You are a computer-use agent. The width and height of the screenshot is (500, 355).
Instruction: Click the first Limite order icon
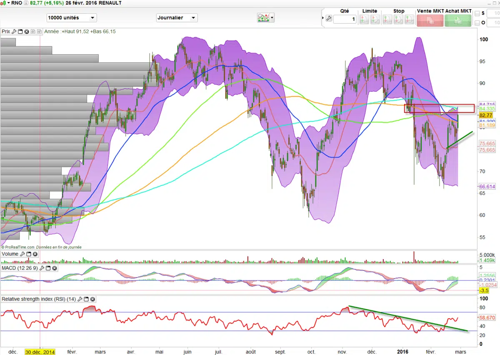[x=364, y=19]
